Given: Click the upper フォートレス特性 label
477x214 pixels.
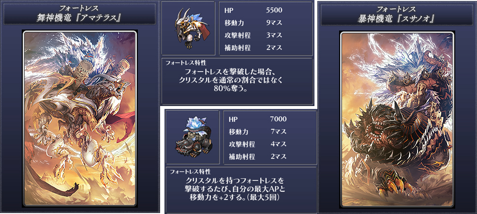Looking at the screenshot, I should (186, 63).
